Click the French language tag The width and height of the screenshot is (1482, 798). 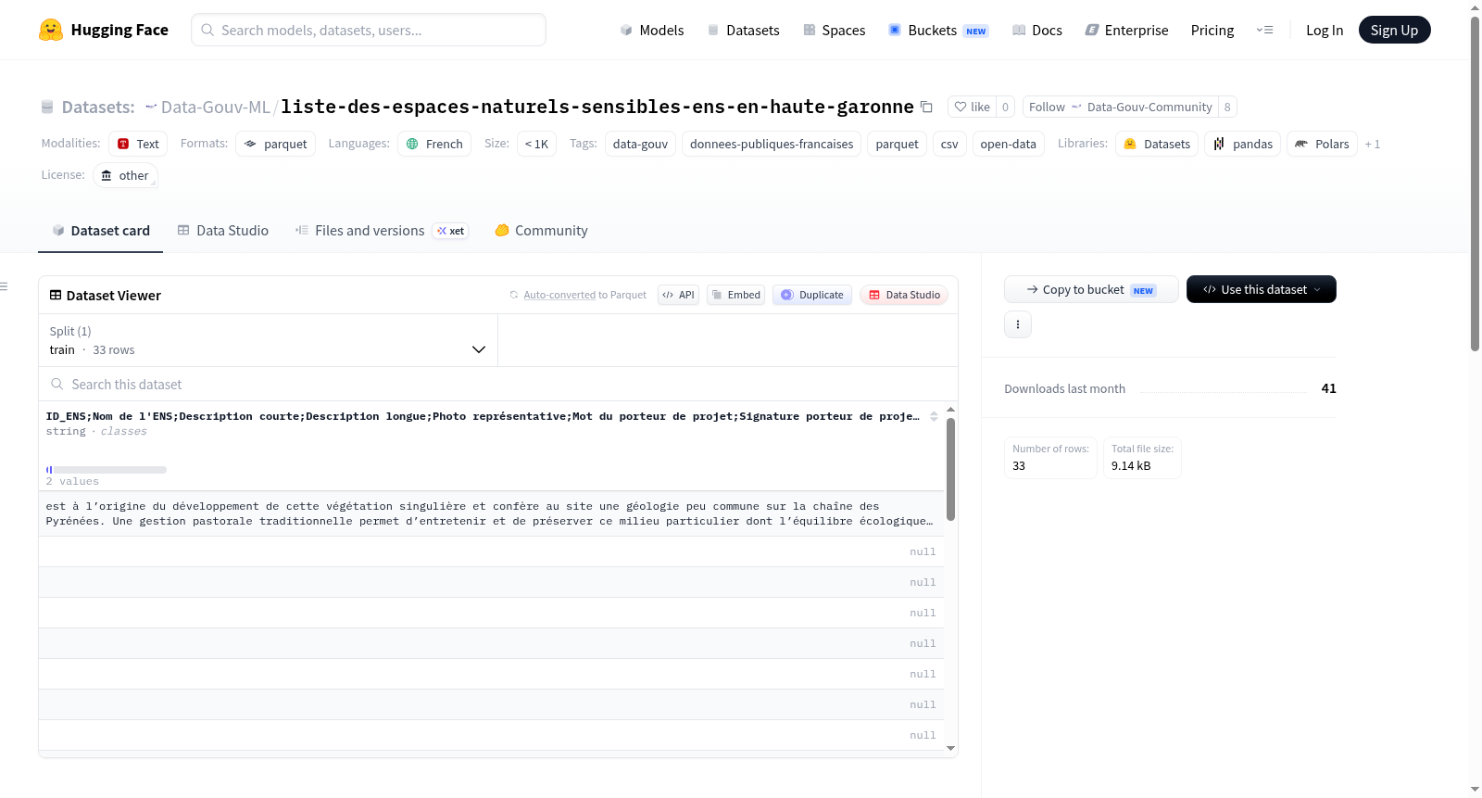point(434,144)
